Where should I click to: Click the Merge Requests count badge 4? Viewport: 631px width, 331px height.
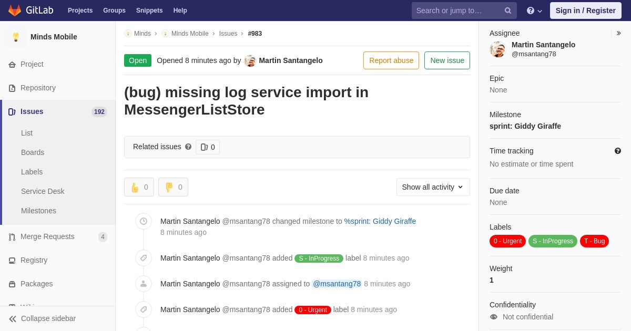click(x=103, y=237)
